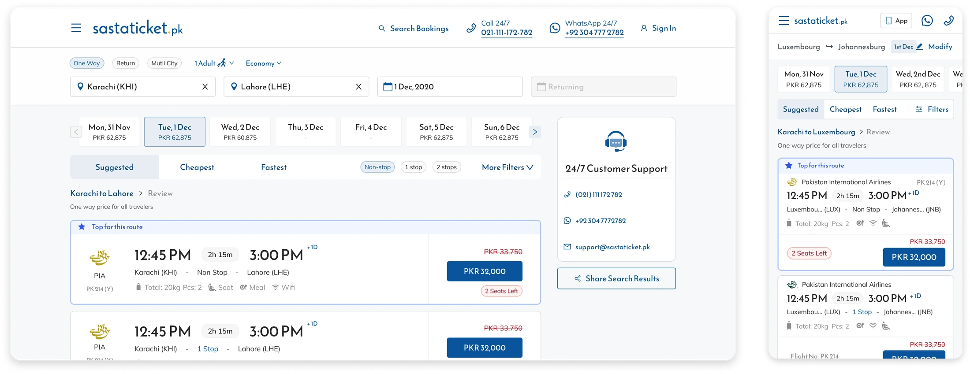Switch to Suggested tab in desktop view
Image resolution: width=970 pixels, height=374 pixels.
pyautogui.click(x=115, y=167)
